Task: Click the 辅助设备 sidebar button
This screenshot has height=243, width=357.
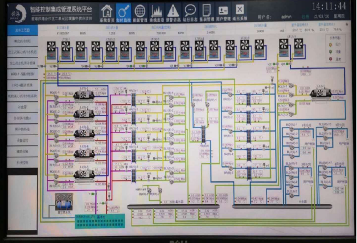Action: coord(19,151)
